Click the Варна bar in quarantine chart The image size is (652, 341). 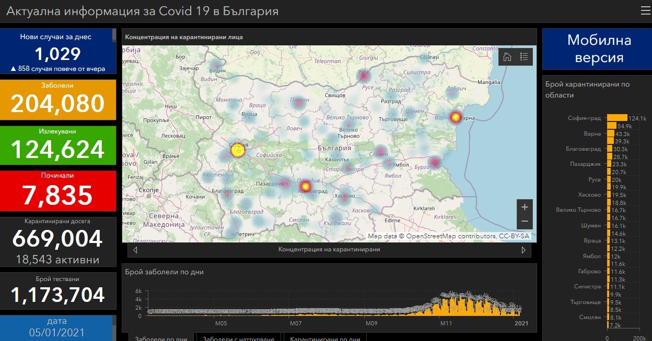pyautogui.click(x=610, y=134)
